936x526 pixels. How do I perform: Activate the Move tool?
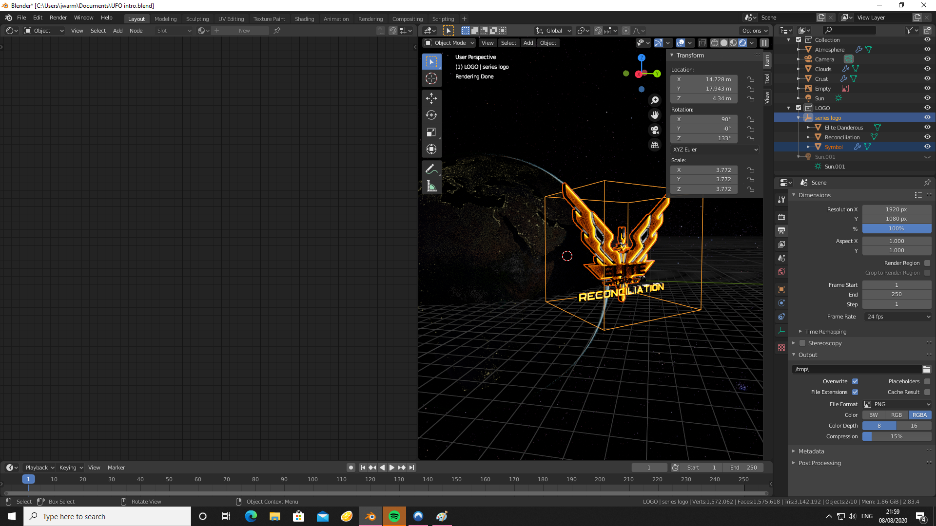pyautogui.click(x=431, y=98)
